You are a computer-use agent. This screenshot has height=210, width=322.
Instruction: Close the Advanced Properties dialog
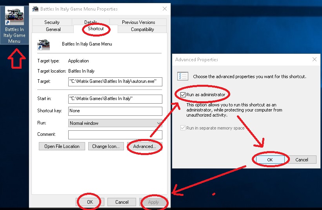[315, 59]
